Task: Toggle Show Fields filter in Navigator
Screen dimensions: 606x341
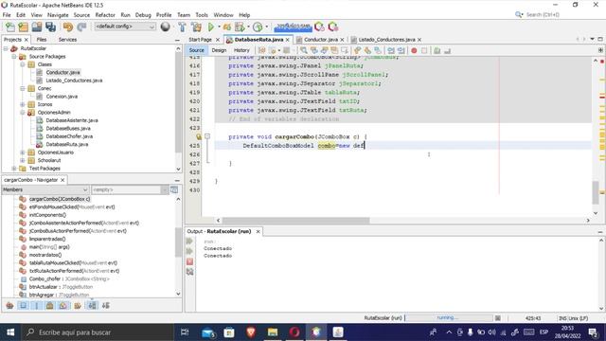Action: pos(23,305)
